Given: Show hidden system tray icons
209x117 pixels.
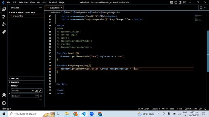Looking at the screenshot, I should (x=158, y=114).
